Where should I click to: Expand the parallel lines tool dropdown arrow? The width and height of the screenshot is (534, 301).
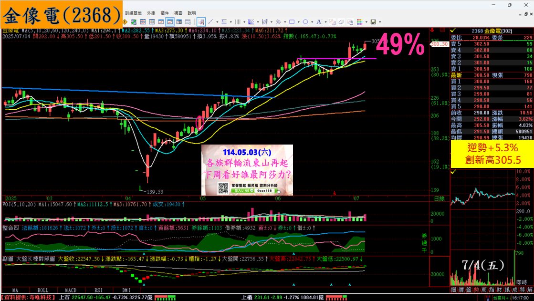click(285, 22)
